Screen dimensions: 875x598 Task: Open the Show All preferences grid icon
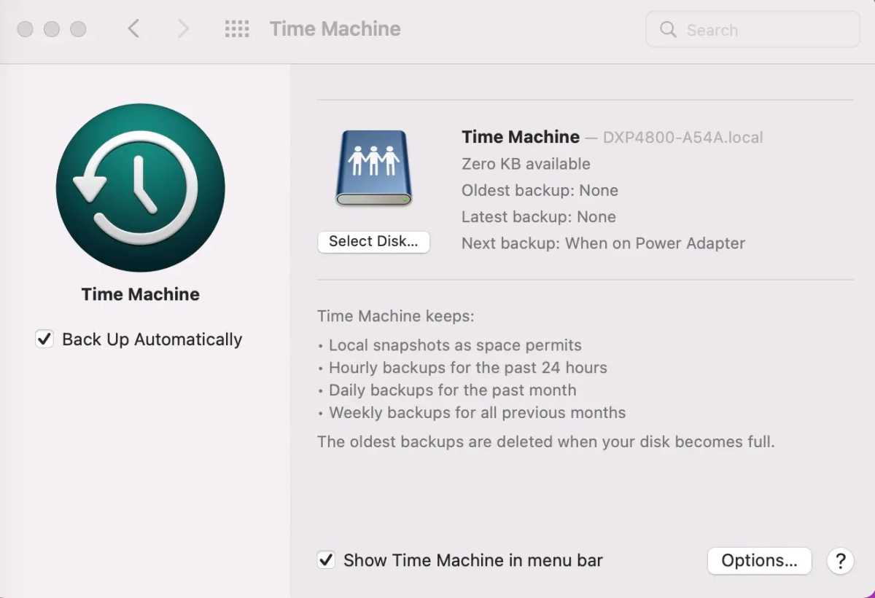pyautogui.click(x=236, y=29)
